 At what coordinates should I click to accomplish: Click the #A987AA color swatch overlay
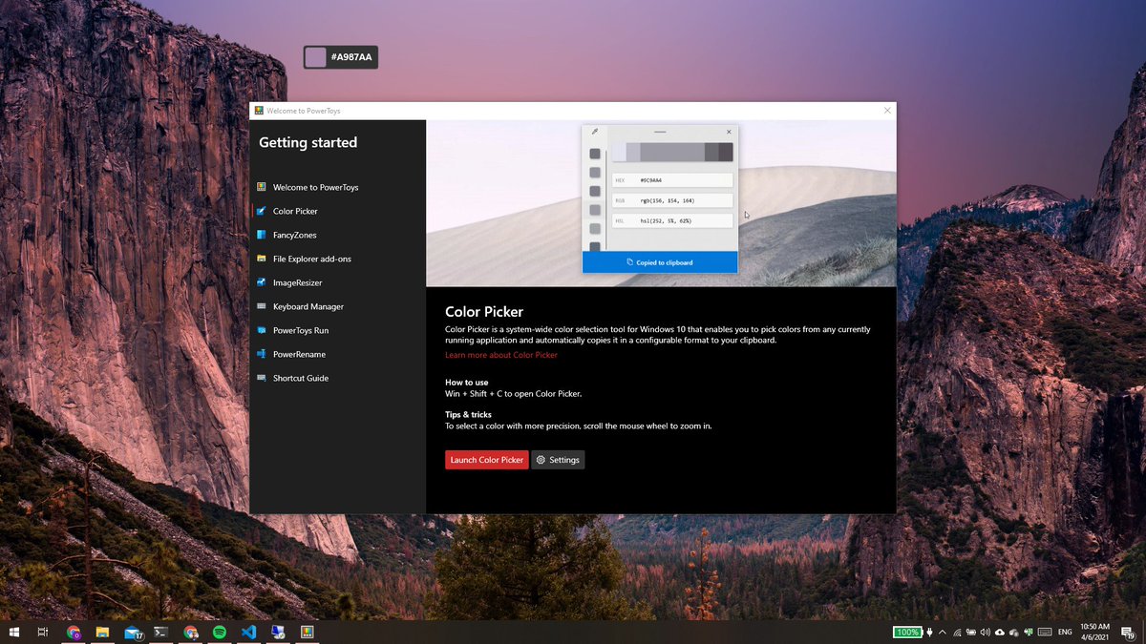click(x=340, y=57)
